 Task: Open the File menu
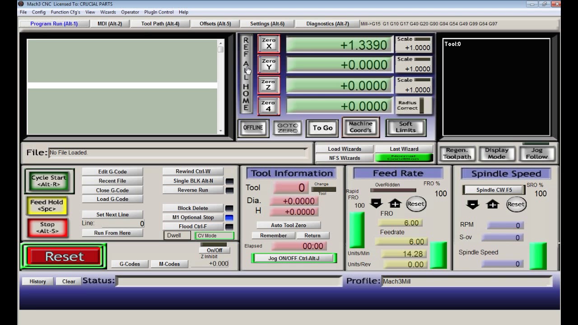tap(23, 12)
